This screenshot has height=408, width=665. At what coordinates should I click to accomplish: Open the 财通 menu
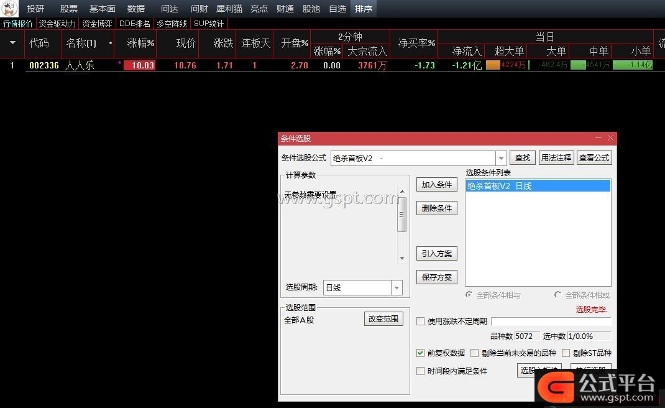point(285,9)
